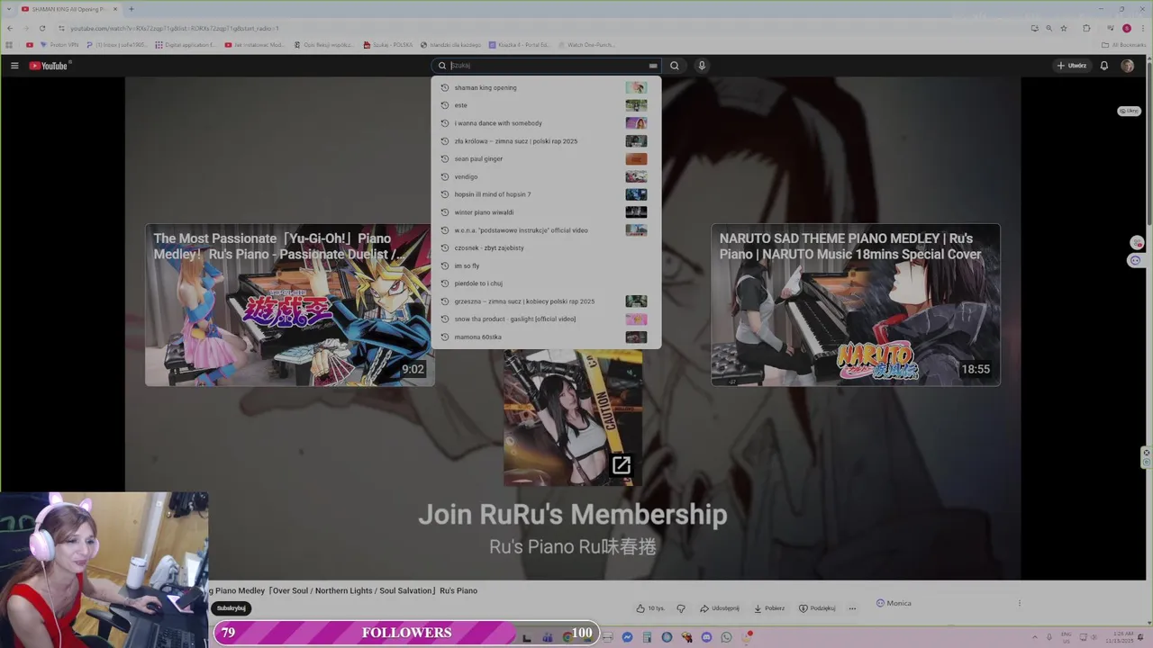The width and height of the screenshot is (1153, 648).
Task: Select suggestion "este"
Action: point(545,105)
